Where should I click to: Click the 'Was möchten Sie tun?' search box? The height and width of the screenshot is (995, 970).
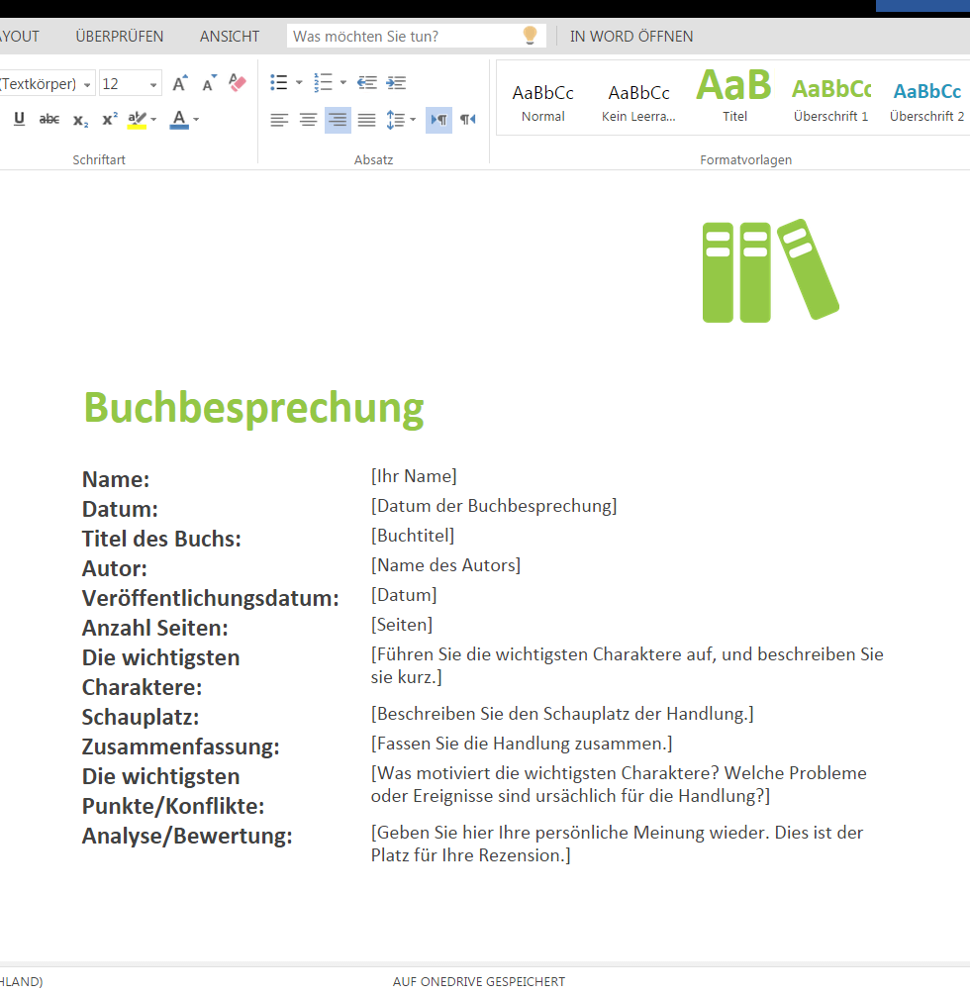(x=406, y=37)
